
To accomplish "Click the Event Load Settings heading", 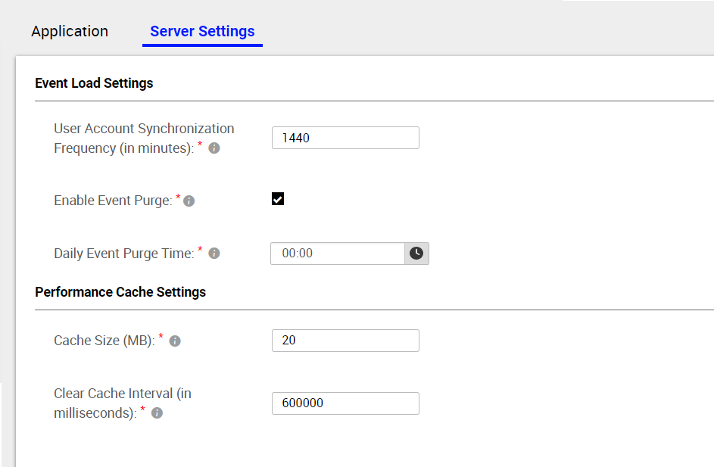I will tap(94, 83).
